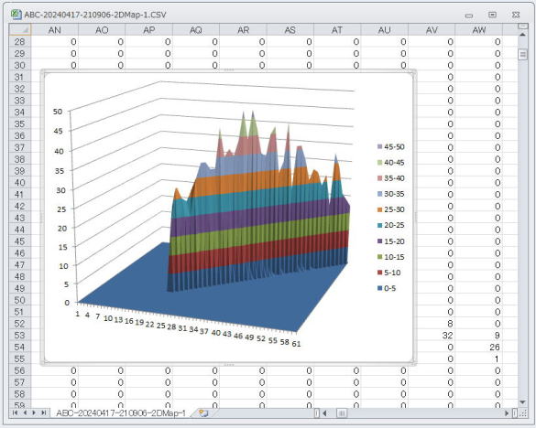Click the vertical scrollbar up arrow
536x428 pixels.
coord(522,35)
